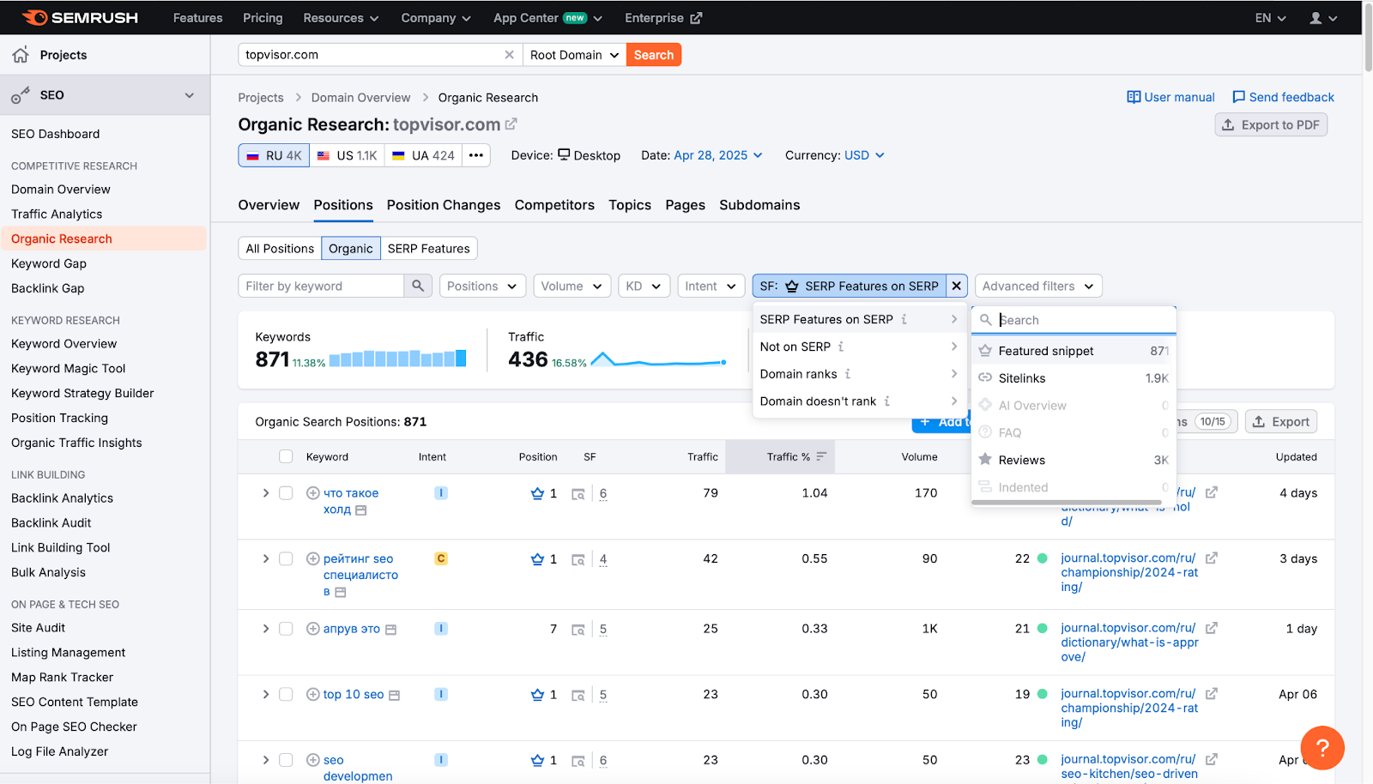
Task: Click the Projects home icon in sidebar
Action: tap(20, 54)
